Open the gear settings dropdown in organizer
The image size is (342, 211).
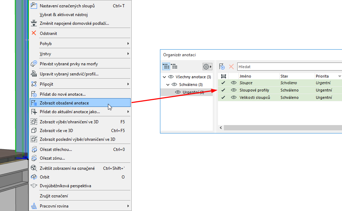(207, 67)
